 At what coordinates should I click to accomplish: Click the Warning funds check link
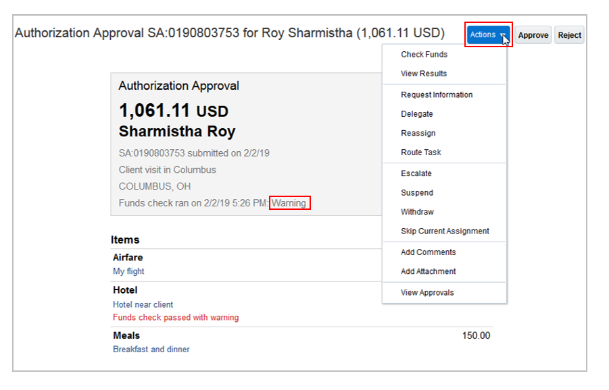289,203
